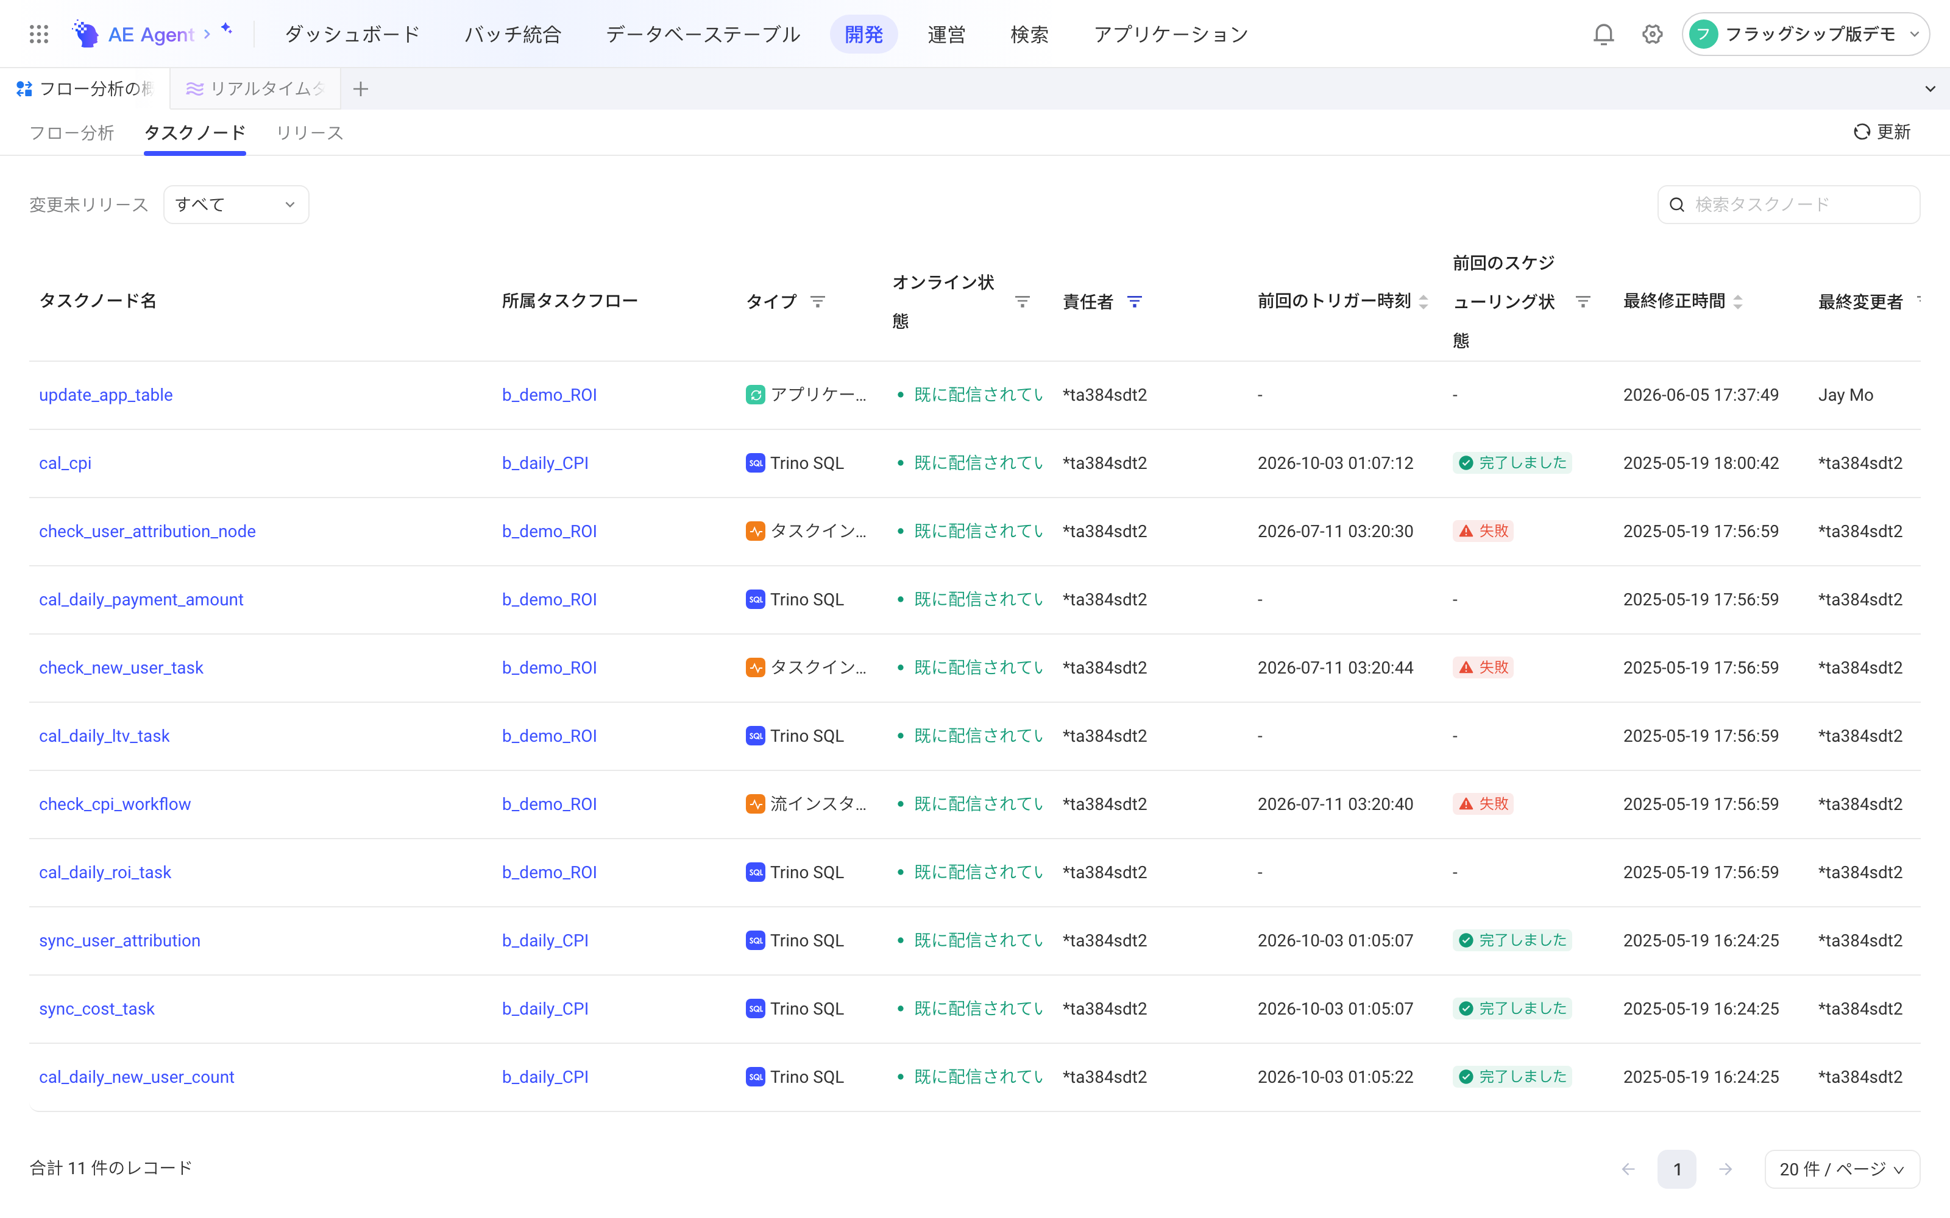Open the settings gear icon

(1653, 34)
